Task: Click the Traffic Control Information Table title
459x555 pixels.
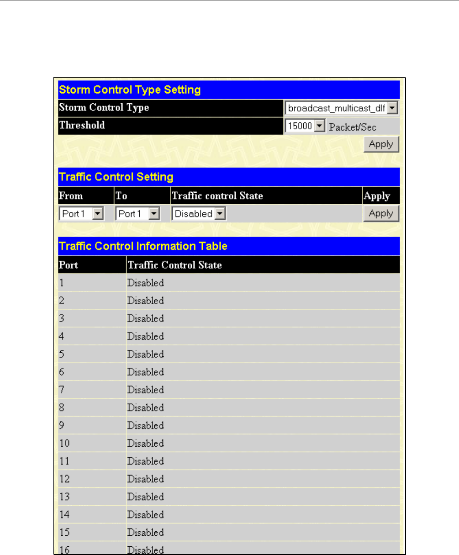Action: pyautogui.click(x=143, y=246)
